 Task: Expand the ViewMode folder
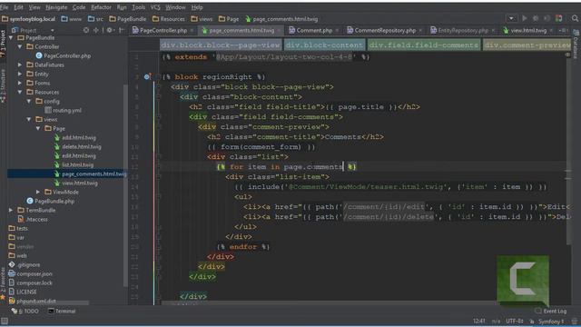[38, 192]
